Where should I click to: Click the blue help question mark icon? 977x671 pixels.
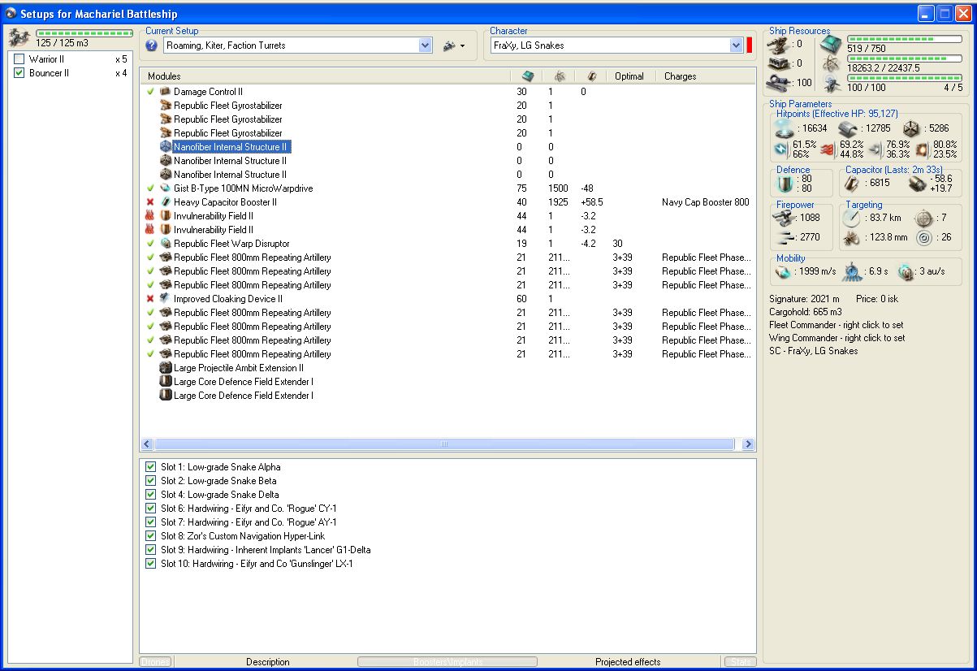(151, 46)
